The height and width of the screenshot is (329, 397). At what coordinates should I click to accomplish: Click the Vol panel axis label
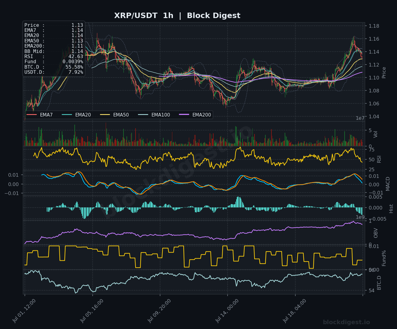[x=376, y=134]
